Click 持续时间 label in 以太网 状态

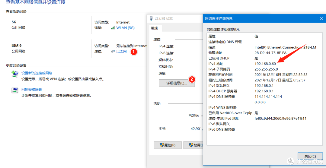click(166, 67)
